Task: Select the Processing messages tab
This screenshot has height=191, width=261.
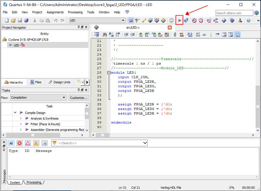Action: [x=33, y=182]
